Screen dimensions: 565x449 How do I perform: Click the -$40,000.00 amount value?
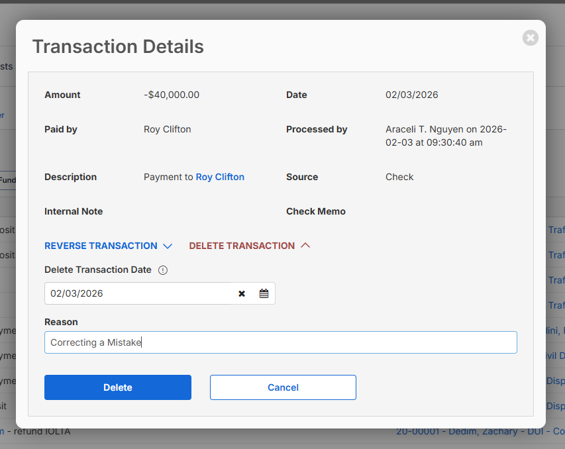[172, 95]
